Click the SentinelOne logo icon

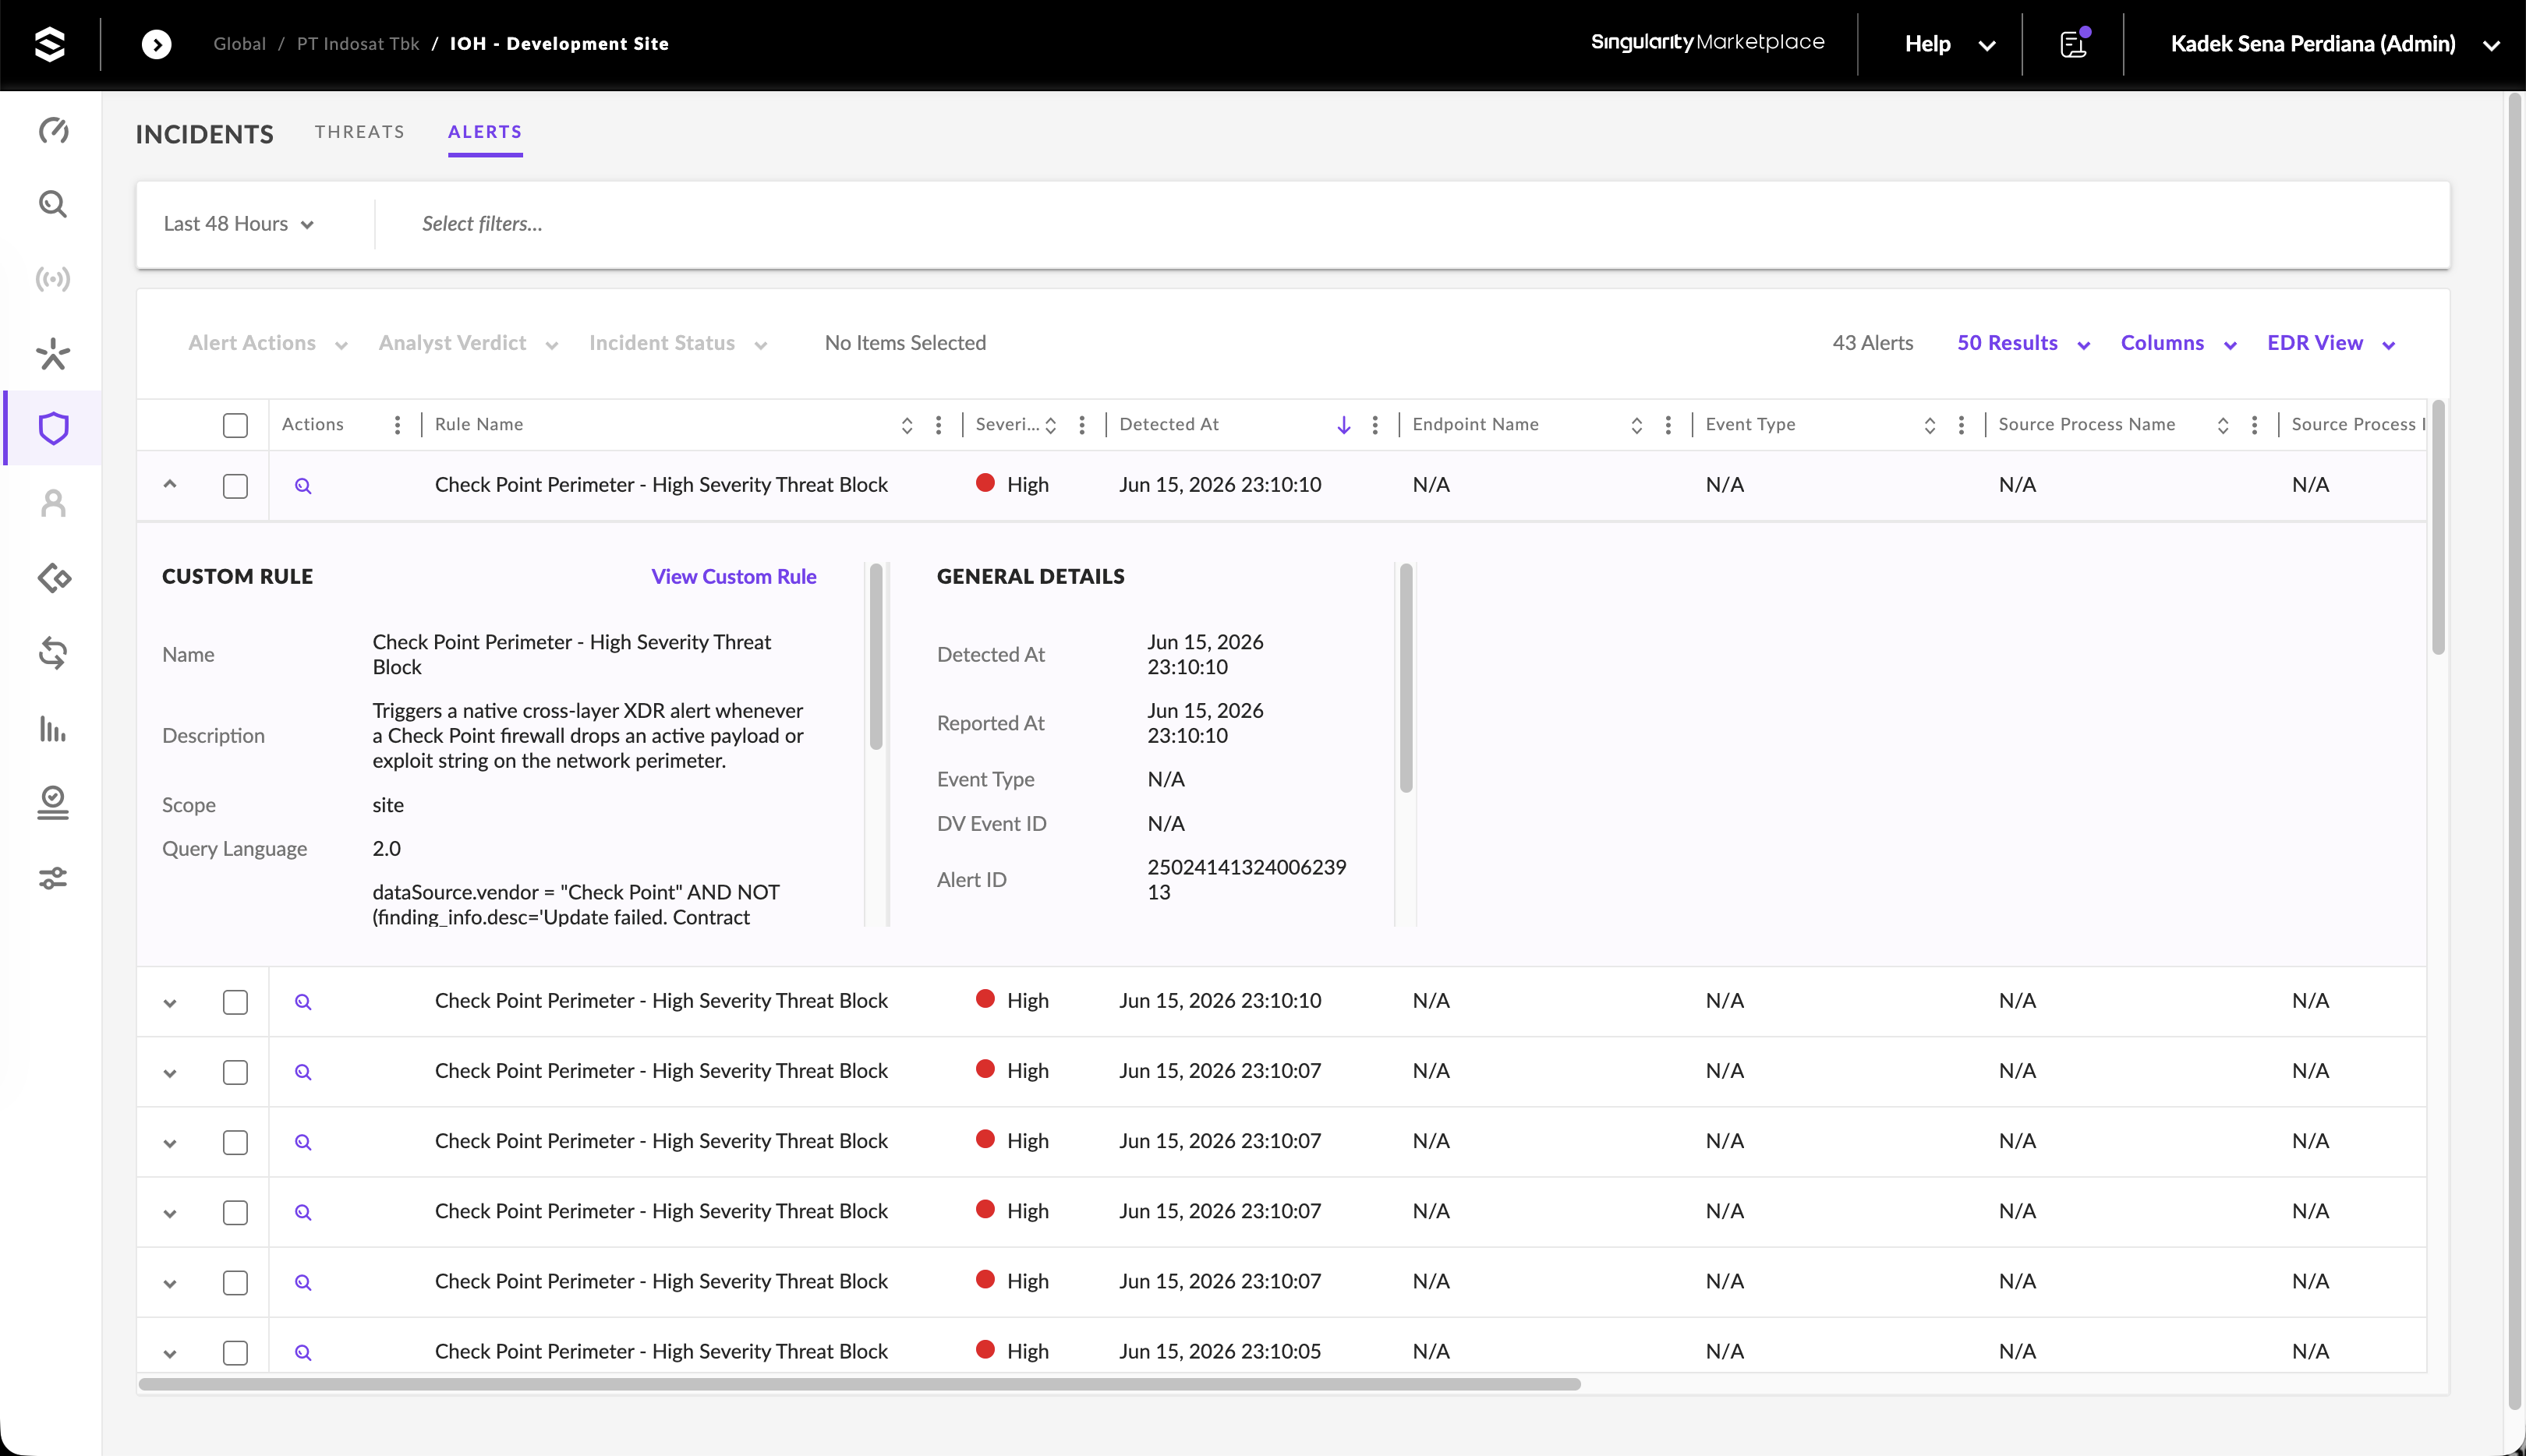coord(50,44)
